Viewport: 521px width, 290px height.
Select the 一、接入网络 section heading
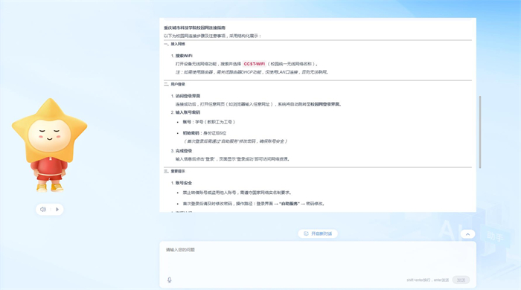[174, 44]
